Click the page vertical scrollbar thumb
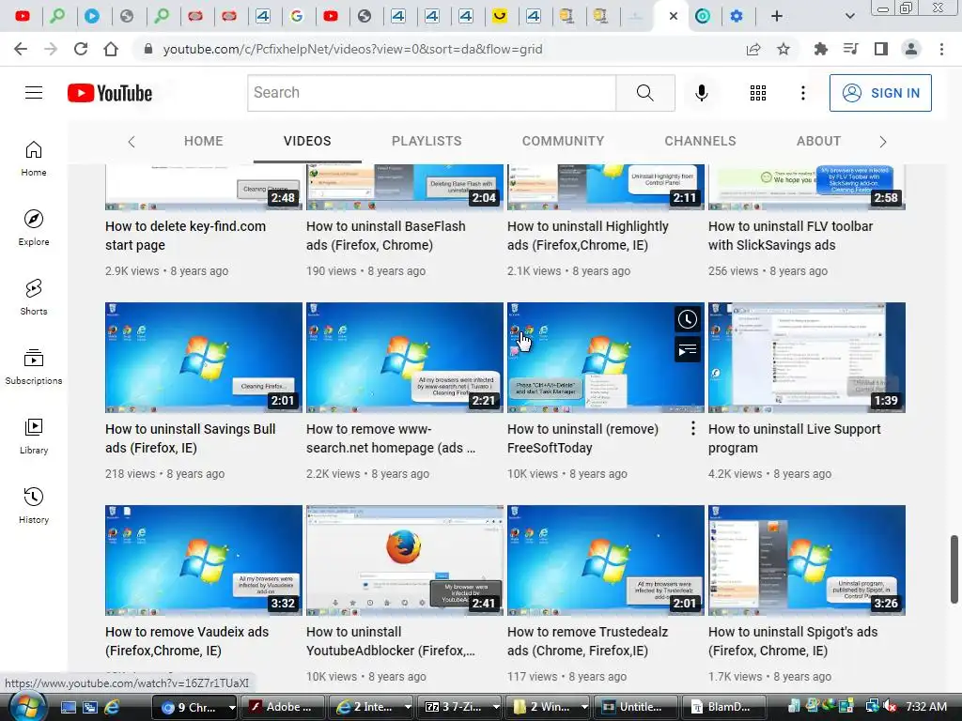This screenshot has height=721, width=962. click(x=954, y=569)
